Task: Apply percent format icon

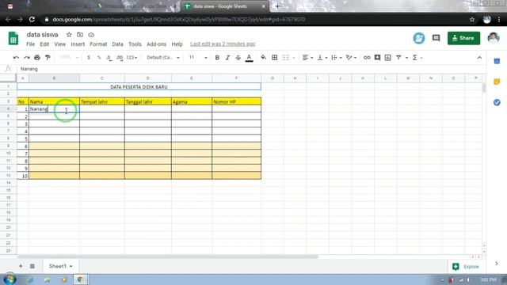Action: pos(99,58)
